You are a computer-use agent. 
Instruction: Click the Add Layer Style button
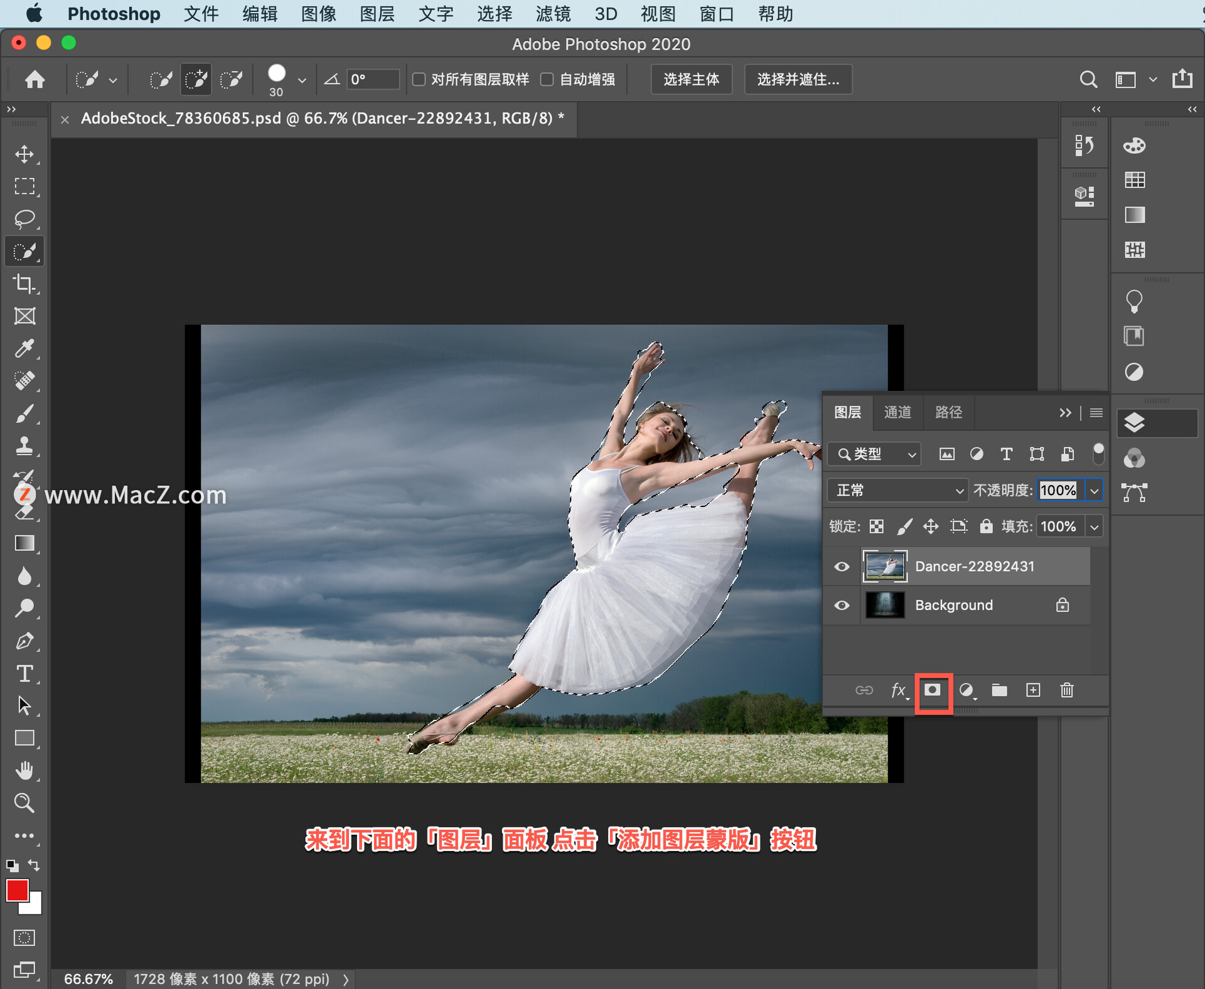point(897,690)
